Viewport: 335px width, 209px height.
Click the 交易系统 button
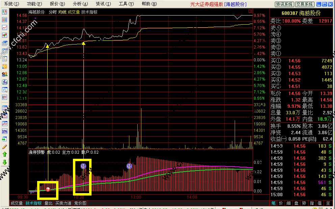click(x=304, y=4)
